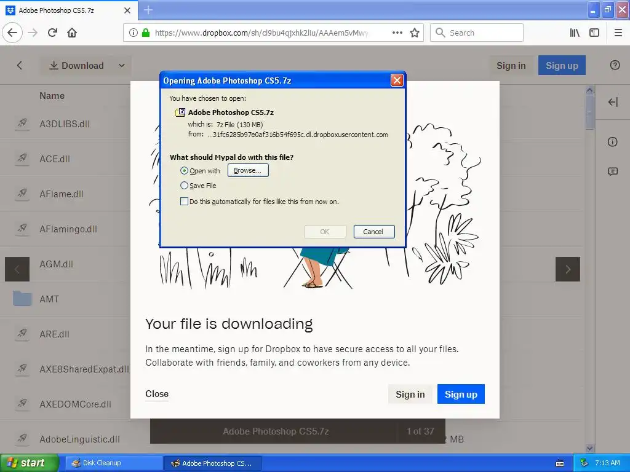The width and height of the screenshot is (630, 472).
Task: Close the Your file is downloading modal
Action: tap(157, 394)
